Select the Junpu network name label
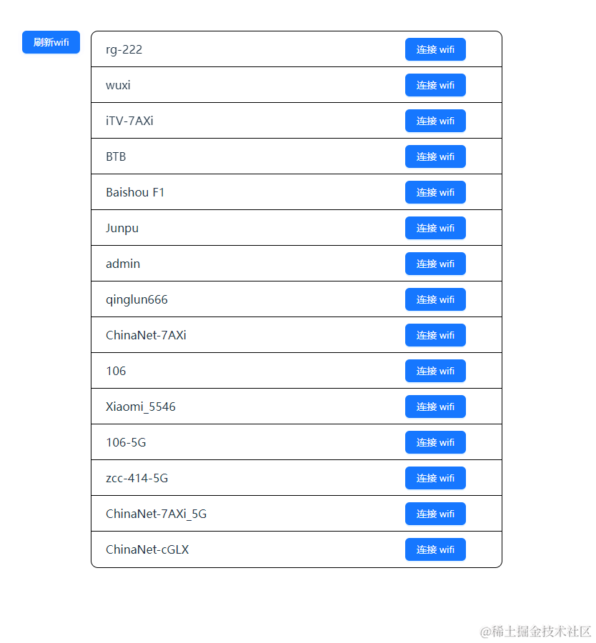The height and width of the screenshot is (643, 596). point(122,228)
